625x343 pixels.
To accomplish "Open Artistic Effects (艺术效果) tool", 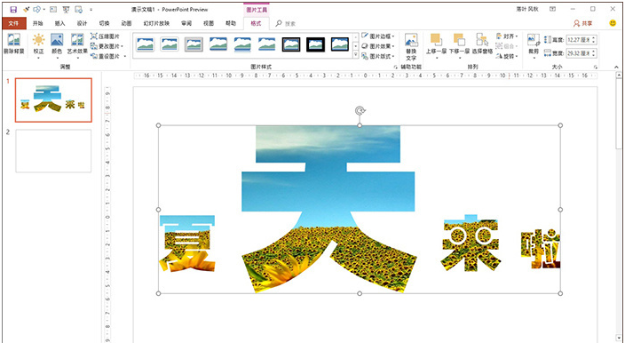I will [x=77, y=44].
